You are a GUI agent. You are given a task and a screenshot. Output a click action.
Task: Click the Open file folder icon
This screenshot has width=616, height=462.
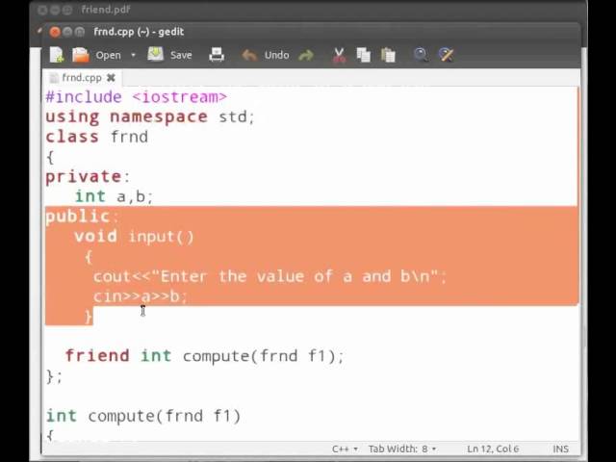(82, 55)
